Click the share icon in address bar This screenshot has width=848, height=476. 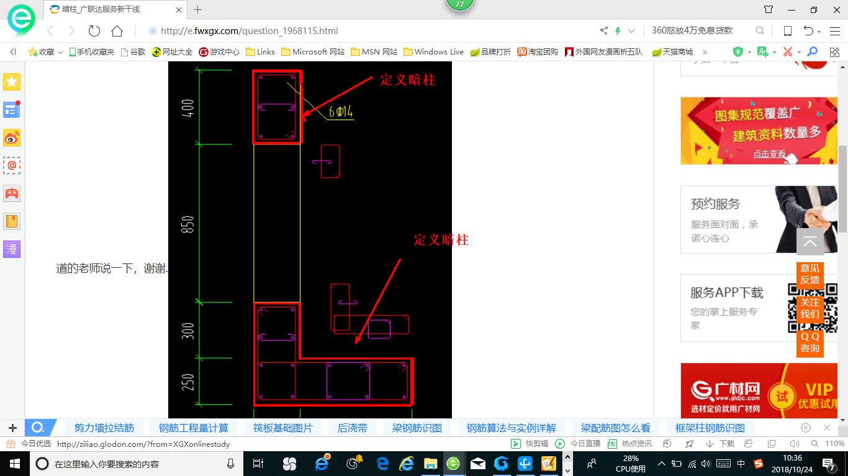(x=604, y=31)
